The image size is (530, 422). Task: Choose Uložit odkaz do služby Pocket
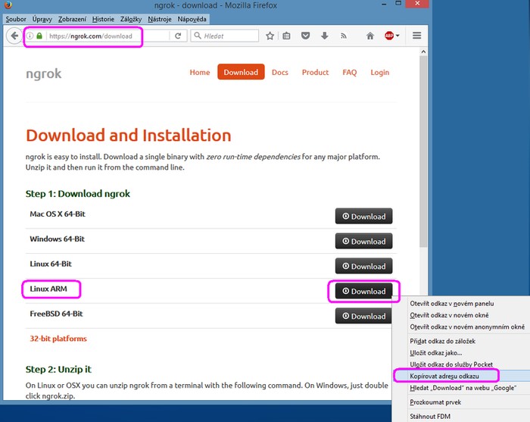461,364
